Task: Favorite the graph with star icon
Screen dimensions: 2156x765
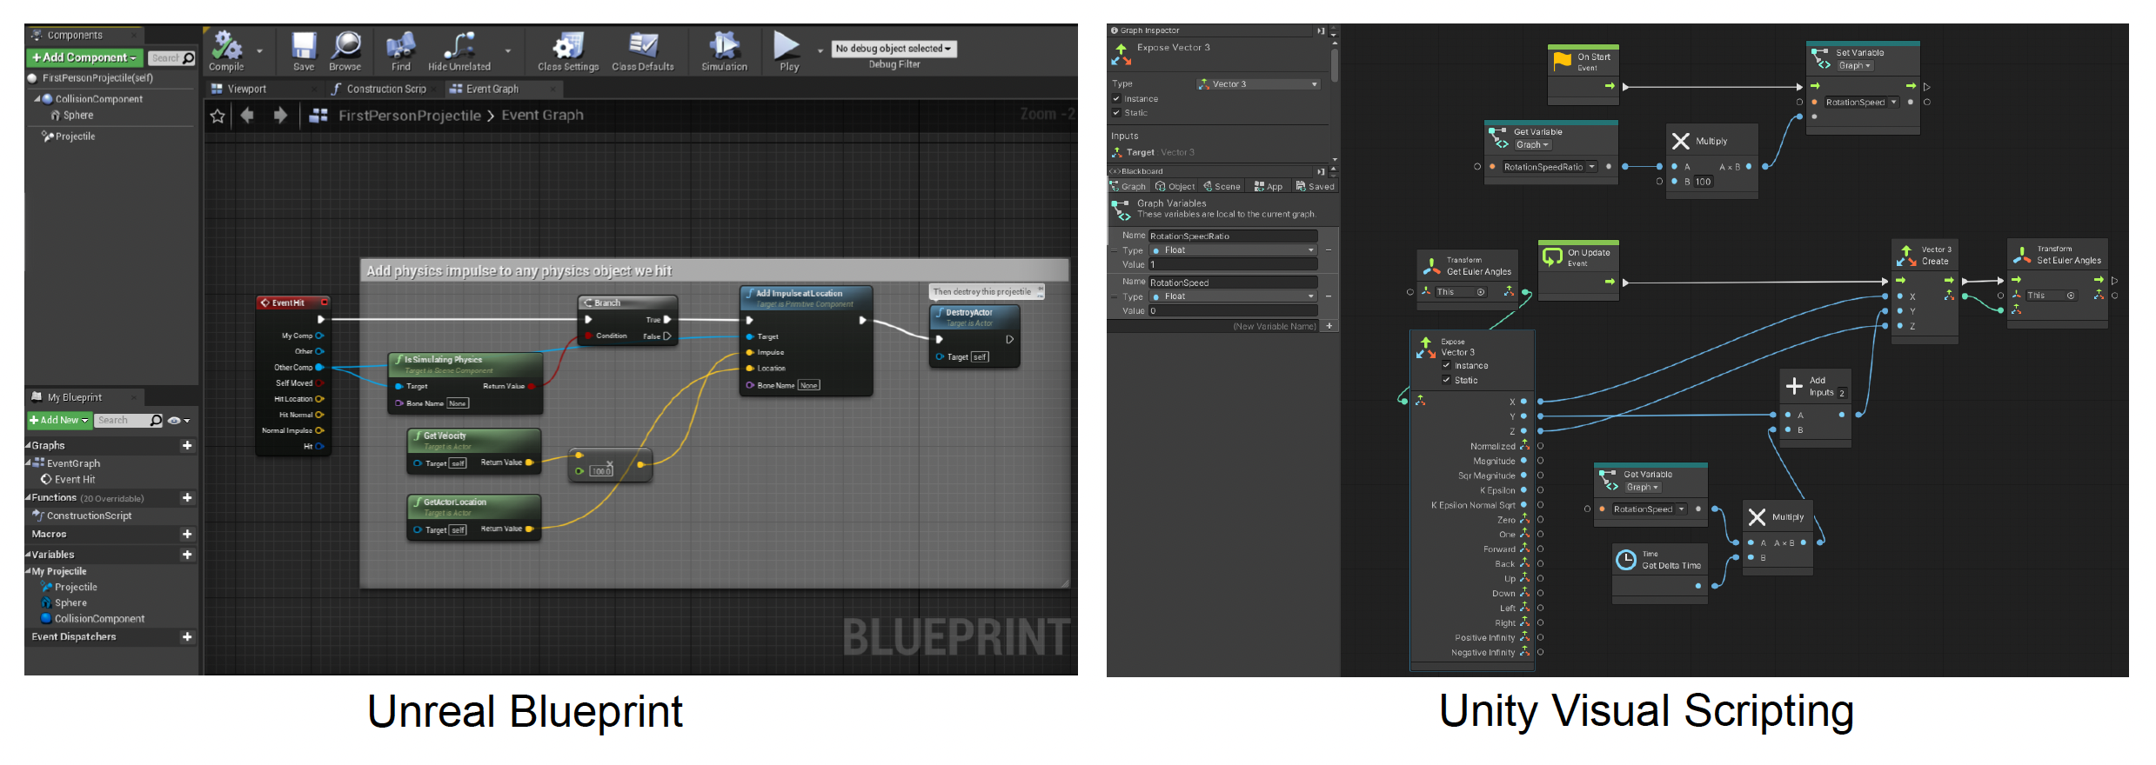Action: [218, 116]
